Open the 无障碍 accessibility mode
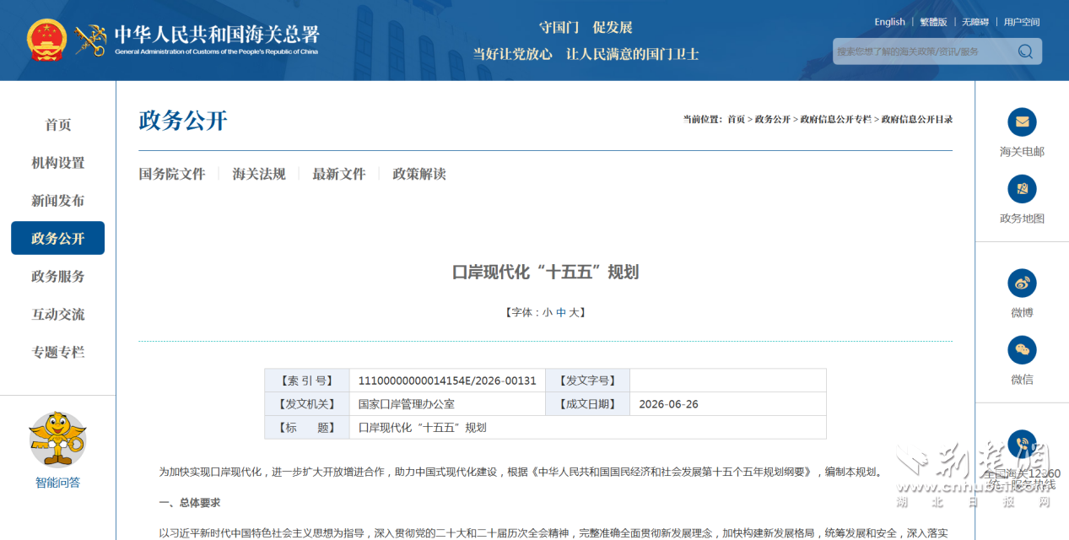 pyautogui.click(x=975, y=22)
